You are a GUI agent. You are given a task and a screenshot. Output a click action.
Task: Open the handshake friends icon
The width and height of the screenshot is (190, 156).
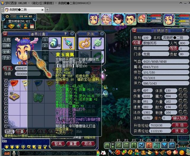pos(169,152)
